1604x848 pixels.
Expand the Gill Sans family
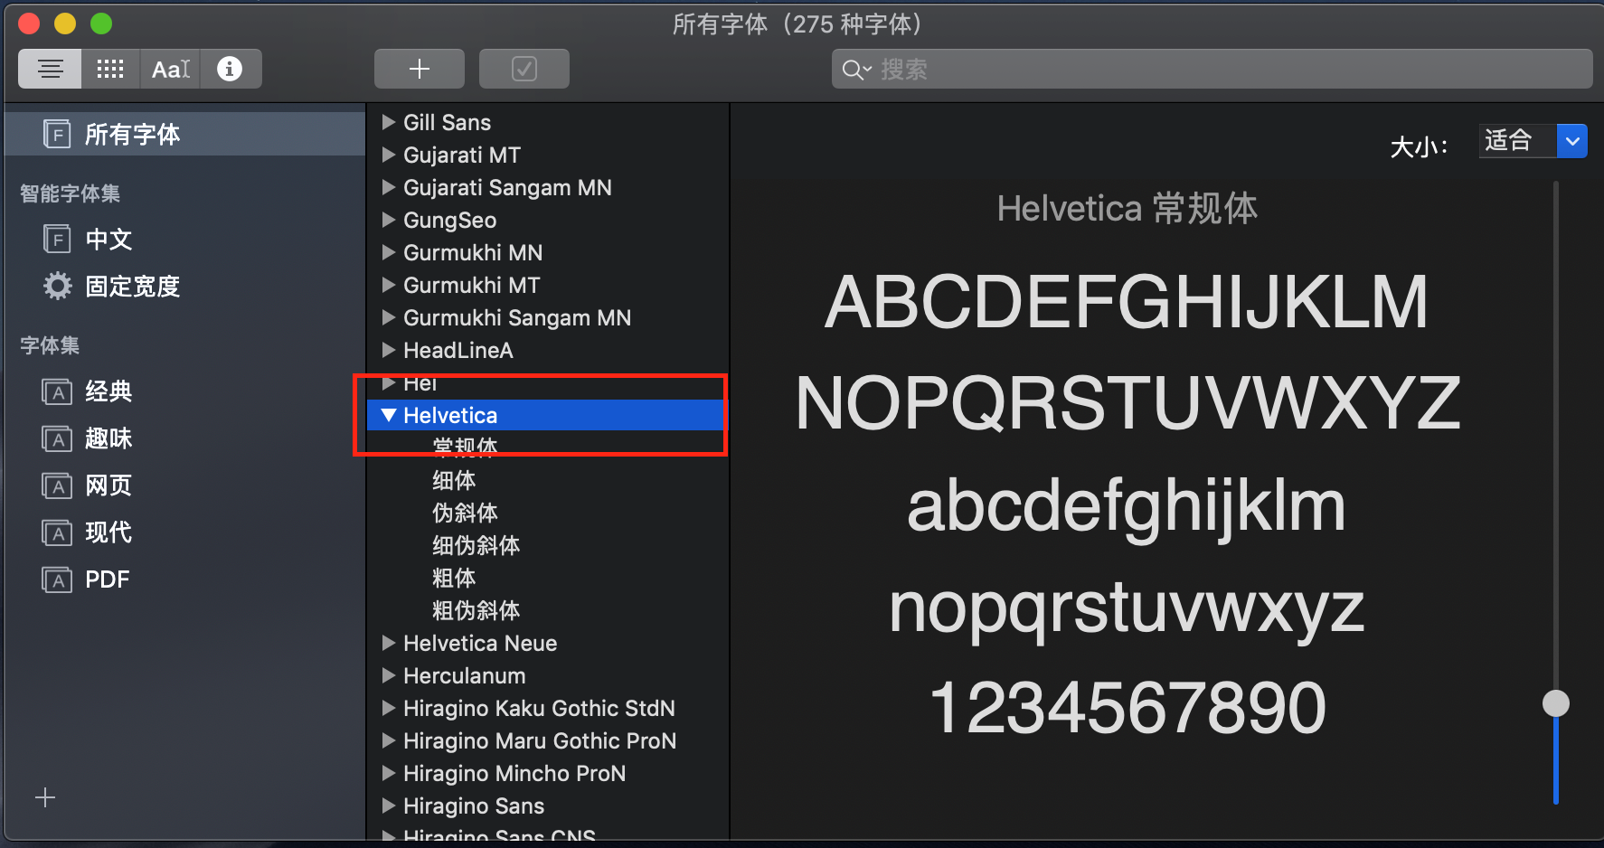pos(389,122)
